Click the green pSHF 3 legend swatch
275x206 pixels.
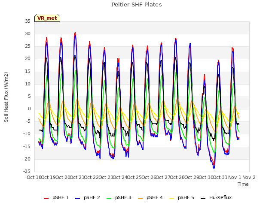tap(109, 198)
